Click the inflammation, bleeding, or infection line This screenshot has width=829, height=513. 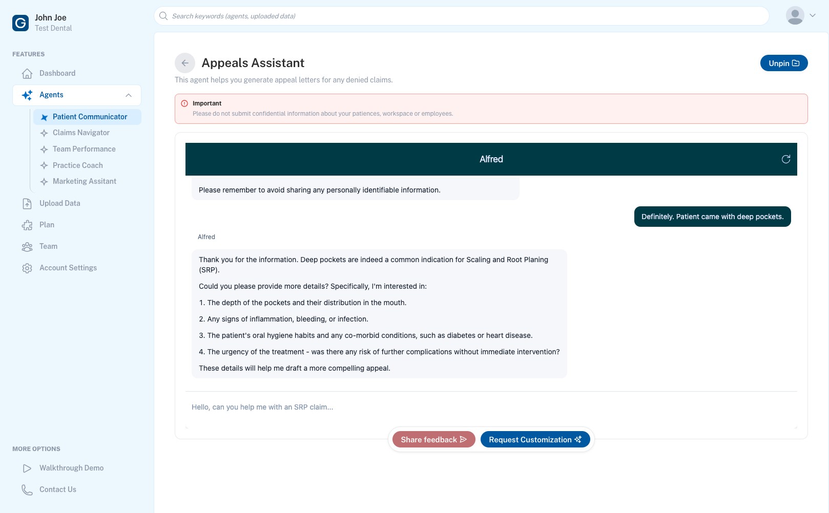pyautogui.click(x=283, y=319)
